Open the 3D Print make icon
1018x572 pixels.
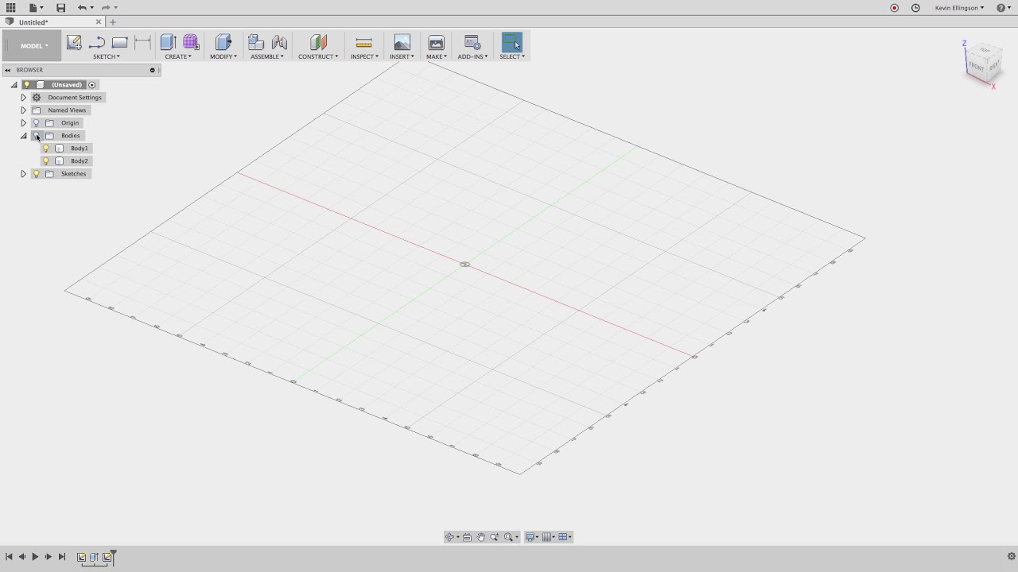click(x=436, y=43)
